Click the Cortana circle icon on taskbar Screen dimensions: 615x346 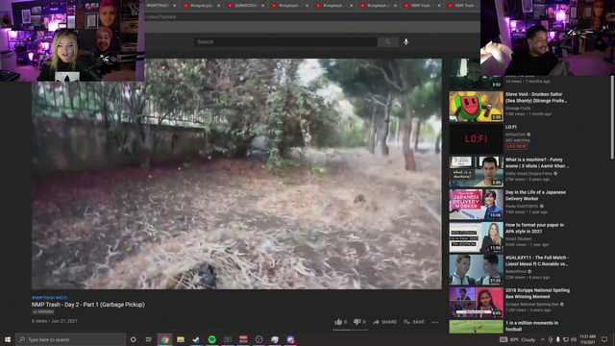click(x=133, y=339)
